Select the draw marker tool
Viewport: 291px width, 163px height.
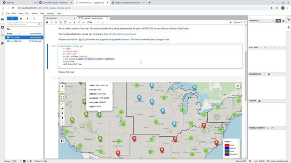click(62, 123)
